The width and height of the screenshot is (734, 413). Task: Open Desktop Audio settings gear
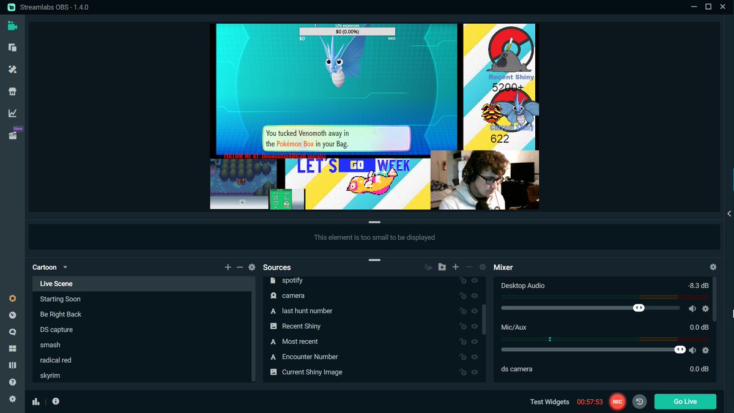coord(705,309)
